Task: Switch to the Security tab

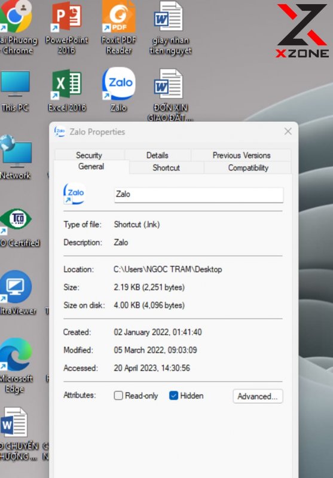Action: (x=89, y=155)
